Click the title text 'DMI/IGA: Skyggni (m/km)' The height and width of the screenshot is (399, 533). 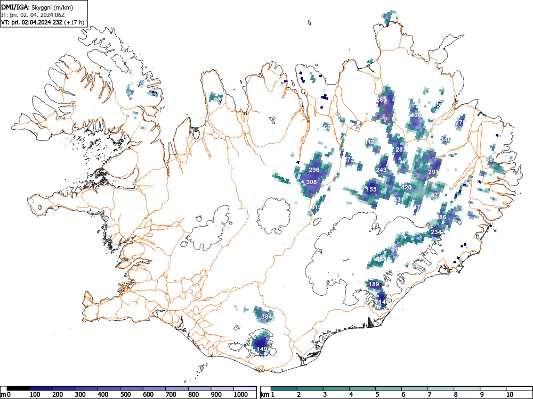[x=37, y=7]
